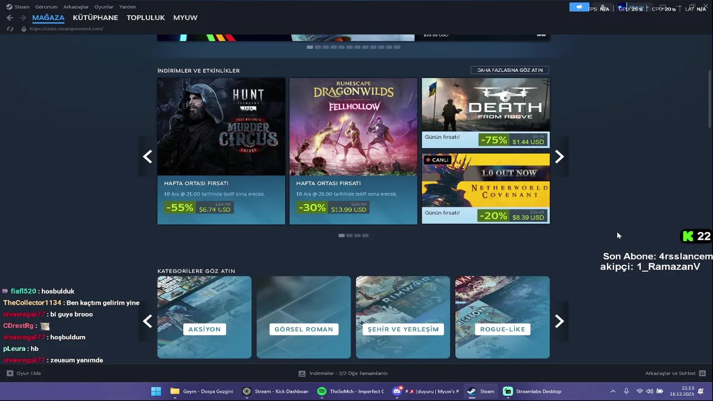This screenshot has height=401, width=713.
Task: Click the Steam taskbar button
Action: click(481, 392)
